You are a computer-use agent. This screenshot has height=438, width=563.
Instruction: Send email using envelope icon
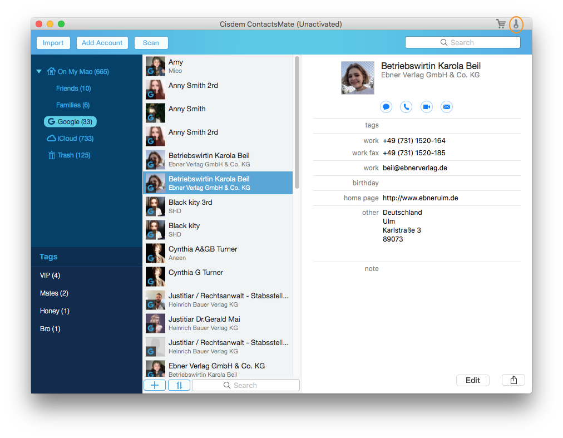click(447, 107)
